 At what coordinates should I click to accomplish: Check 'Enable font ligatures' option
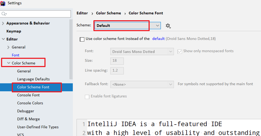coord(87,97)
